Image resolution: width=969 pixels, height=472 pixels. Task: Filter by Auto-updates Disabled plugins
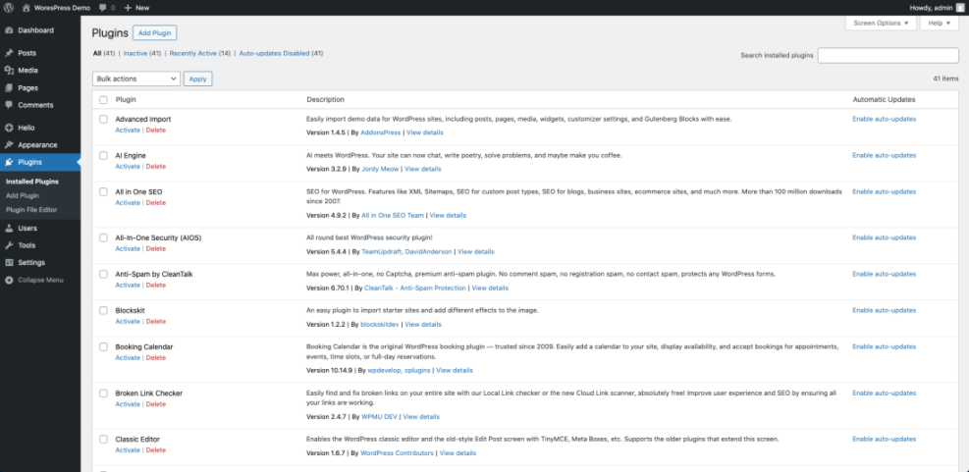(274, 54)
